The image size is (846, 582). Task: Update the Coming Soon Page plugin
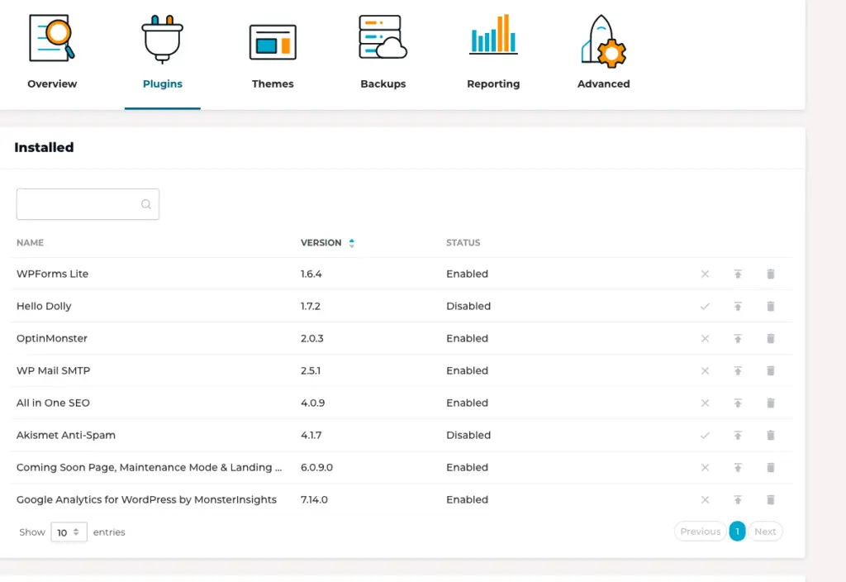[738, 468]
